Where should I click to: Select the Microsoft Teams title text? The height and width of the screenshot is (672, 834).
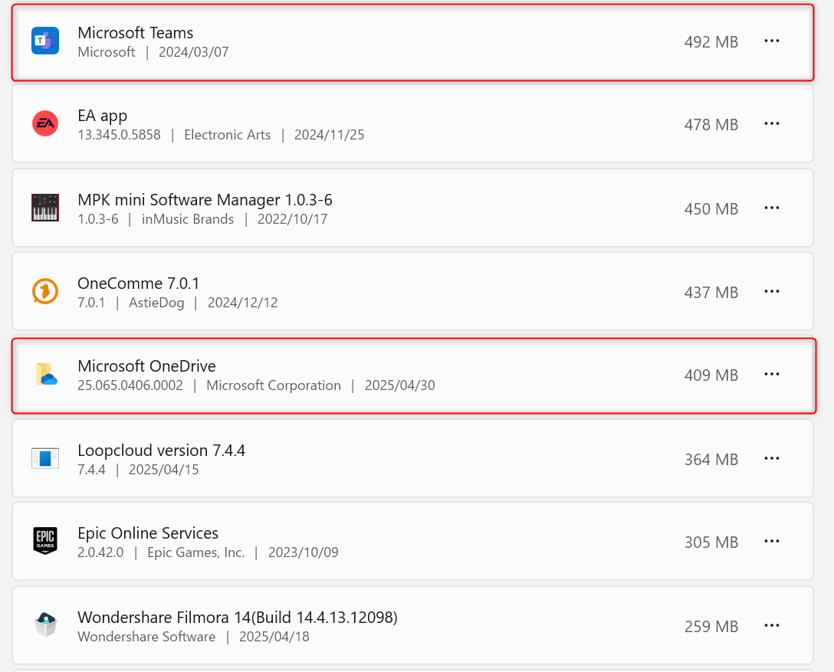(135, 33)
